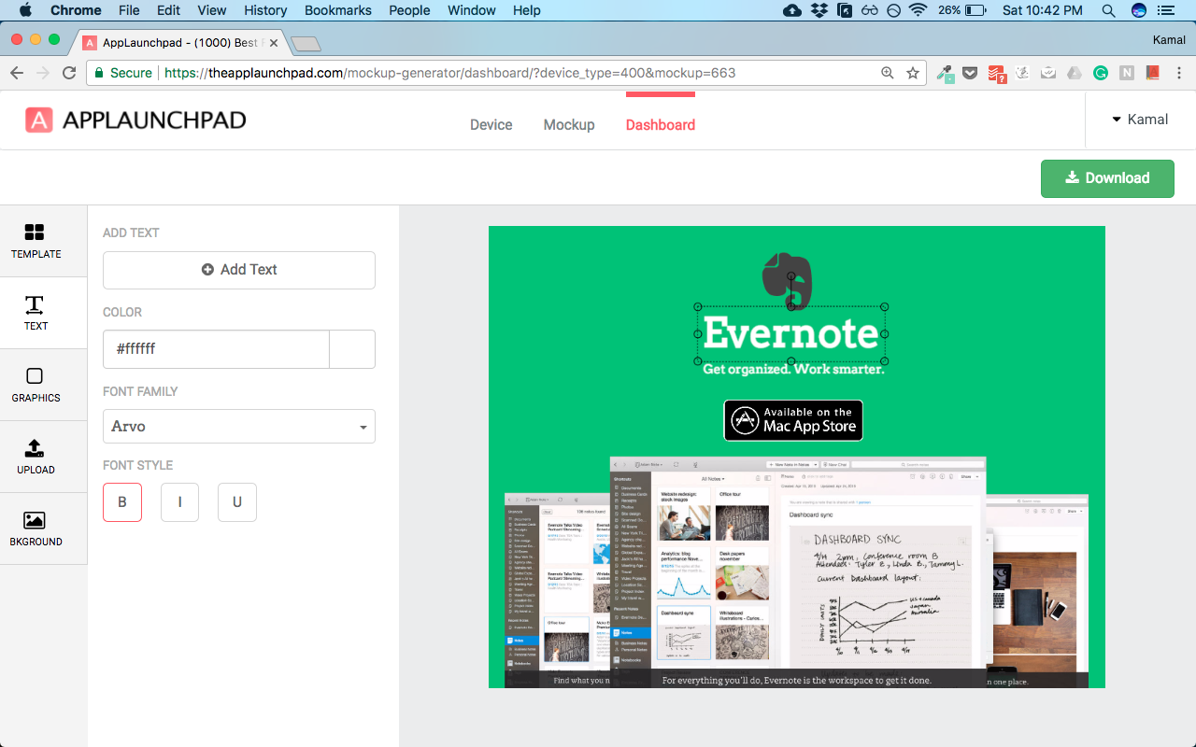Click the AppLaunchpad logo
The image size is (1196, 747).
[x=135, y=120]
